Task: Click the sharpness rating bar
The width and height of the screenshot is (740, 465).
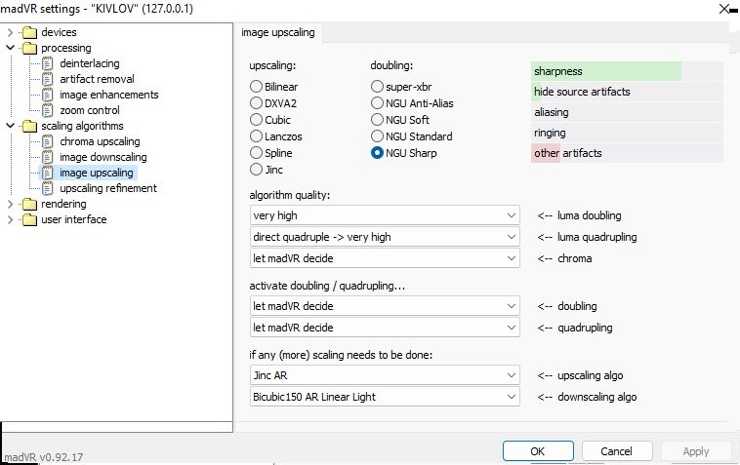Action: pyautogui.click(x=627, y=71)
